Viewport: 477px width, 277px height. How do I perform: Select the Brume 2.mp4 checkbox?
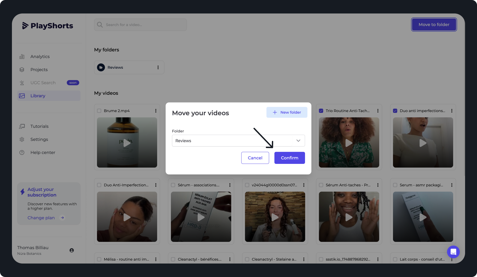pos(99,111)
